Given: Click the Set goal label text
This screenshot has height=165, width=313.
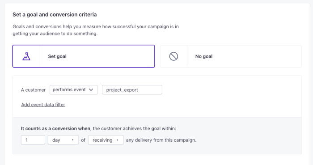Looking at the screenshot, I should pyautogui.click(x=57, y=56).
